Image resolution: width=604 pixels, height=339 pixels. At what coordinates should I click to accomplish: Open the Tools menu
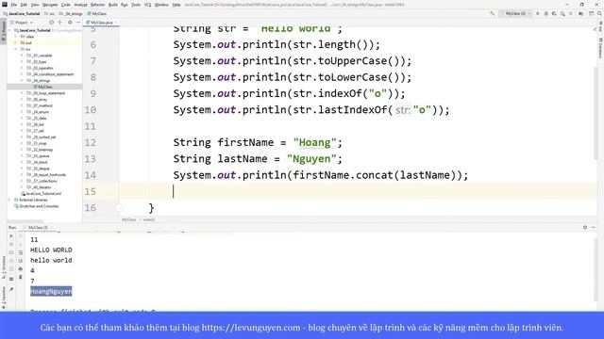coord(136,5)
